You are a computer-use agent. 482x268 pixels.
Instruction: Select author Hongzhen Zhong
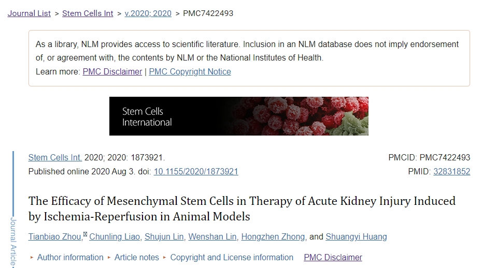(274, 237)
